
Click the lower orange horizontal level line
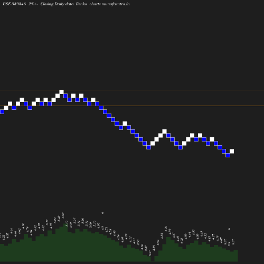click(x=132, y=106)
